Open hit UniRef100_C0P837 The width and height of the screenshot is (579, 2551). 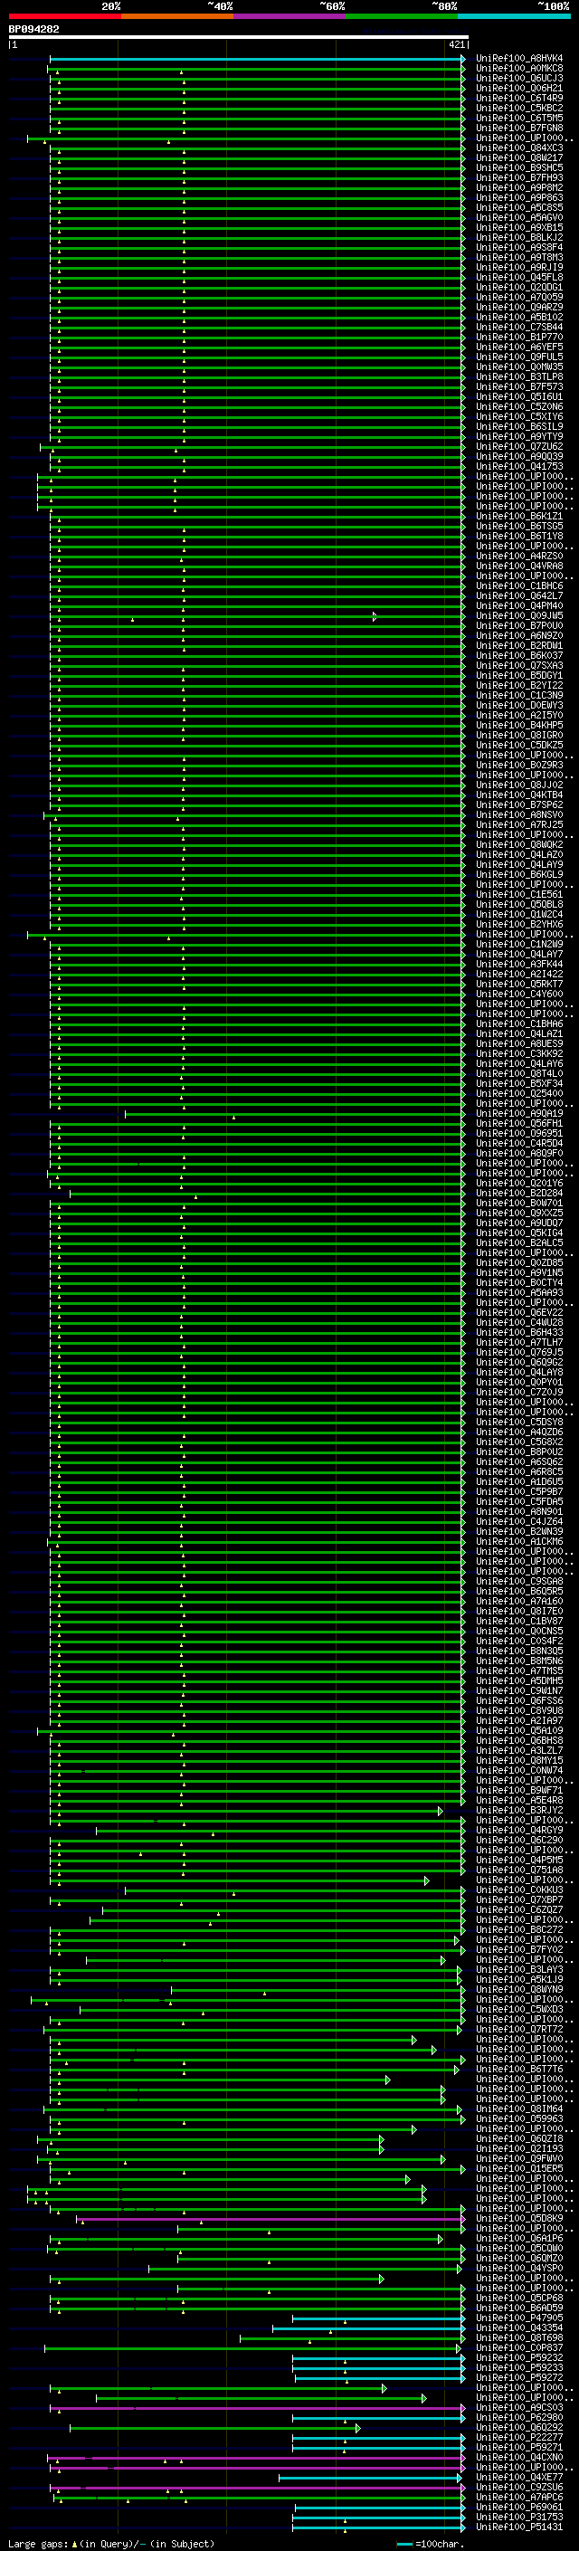coord(519,2347)
